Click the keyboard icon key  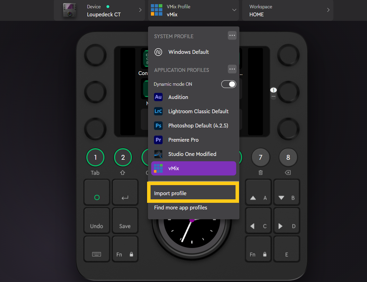(x=97, y=249)
